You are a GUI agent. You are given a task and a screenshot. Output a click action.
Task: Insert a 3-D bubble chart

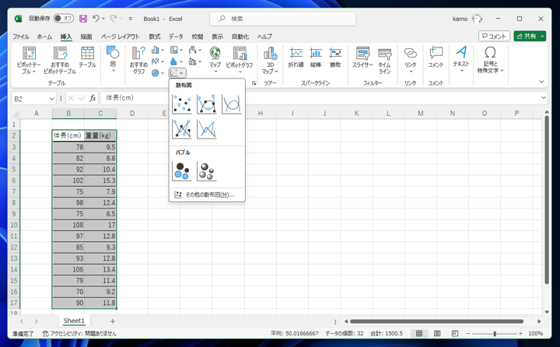point(206,171)
